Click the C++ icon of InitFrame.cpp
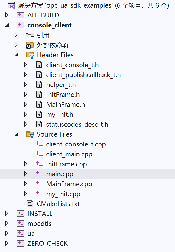The image size is (175, 252). pos(39,164)
